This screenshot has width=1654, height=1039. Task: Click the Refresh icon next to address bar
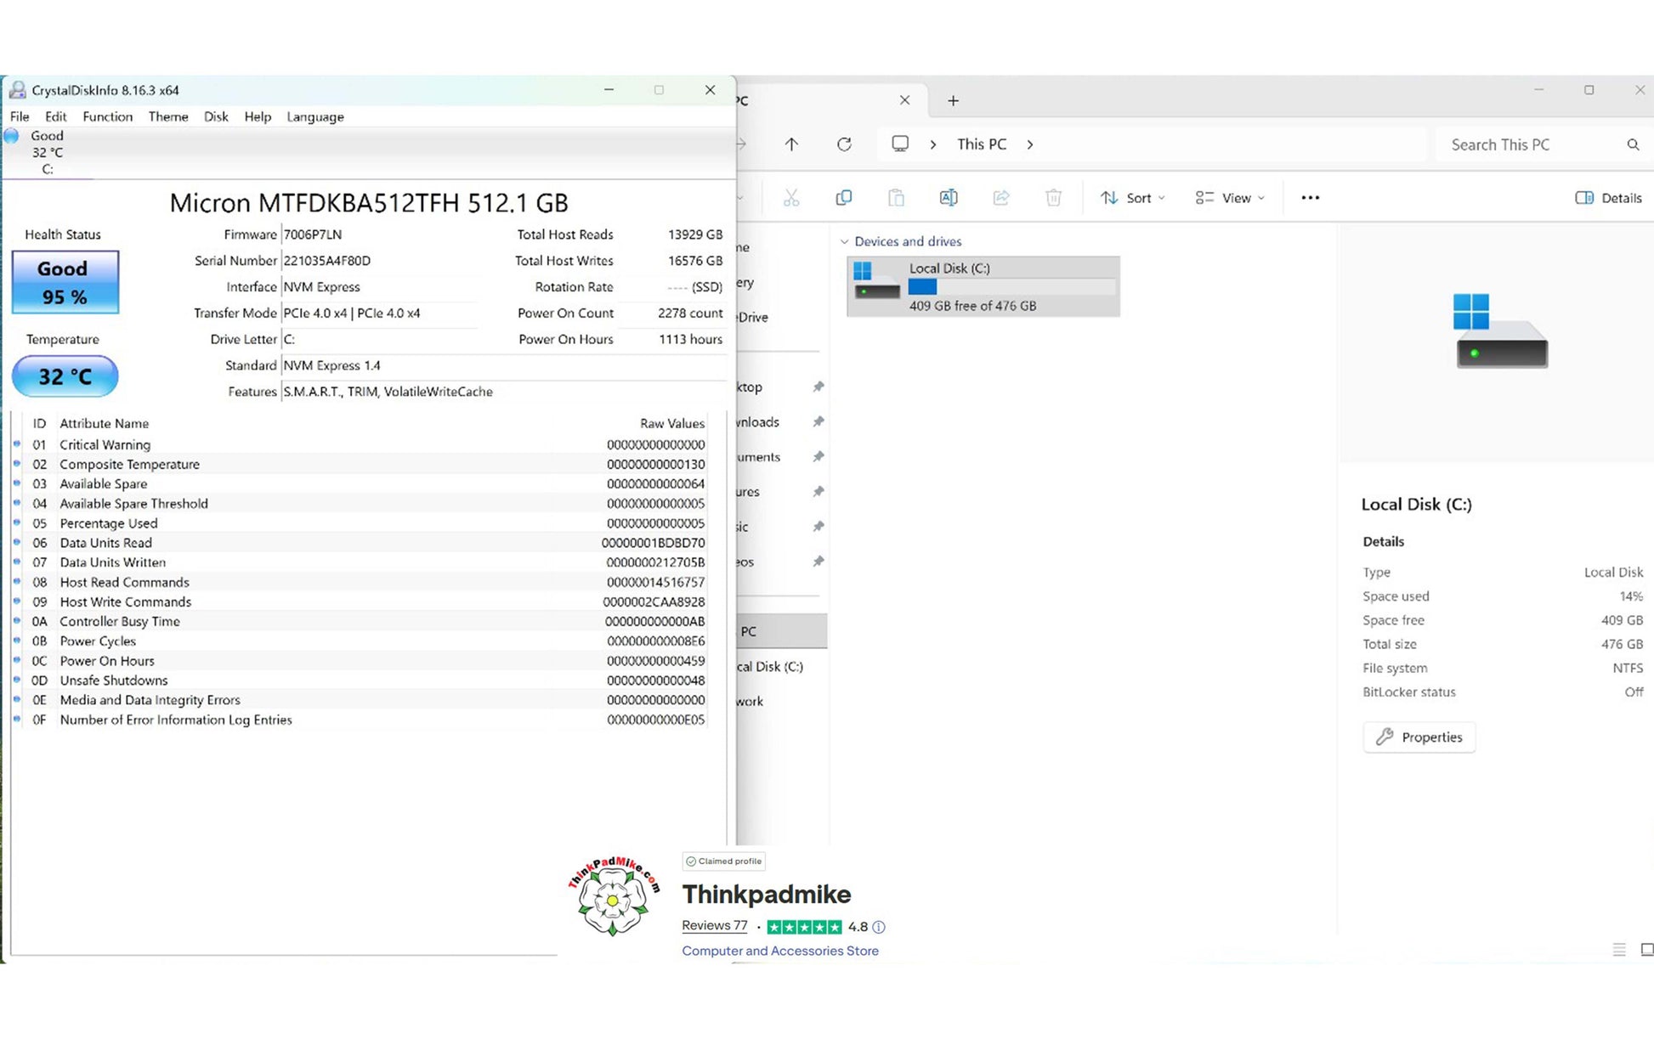tap(844, 144)
